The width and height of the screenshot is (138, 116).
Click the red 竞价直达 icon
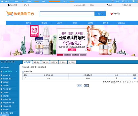click(112, 14)
